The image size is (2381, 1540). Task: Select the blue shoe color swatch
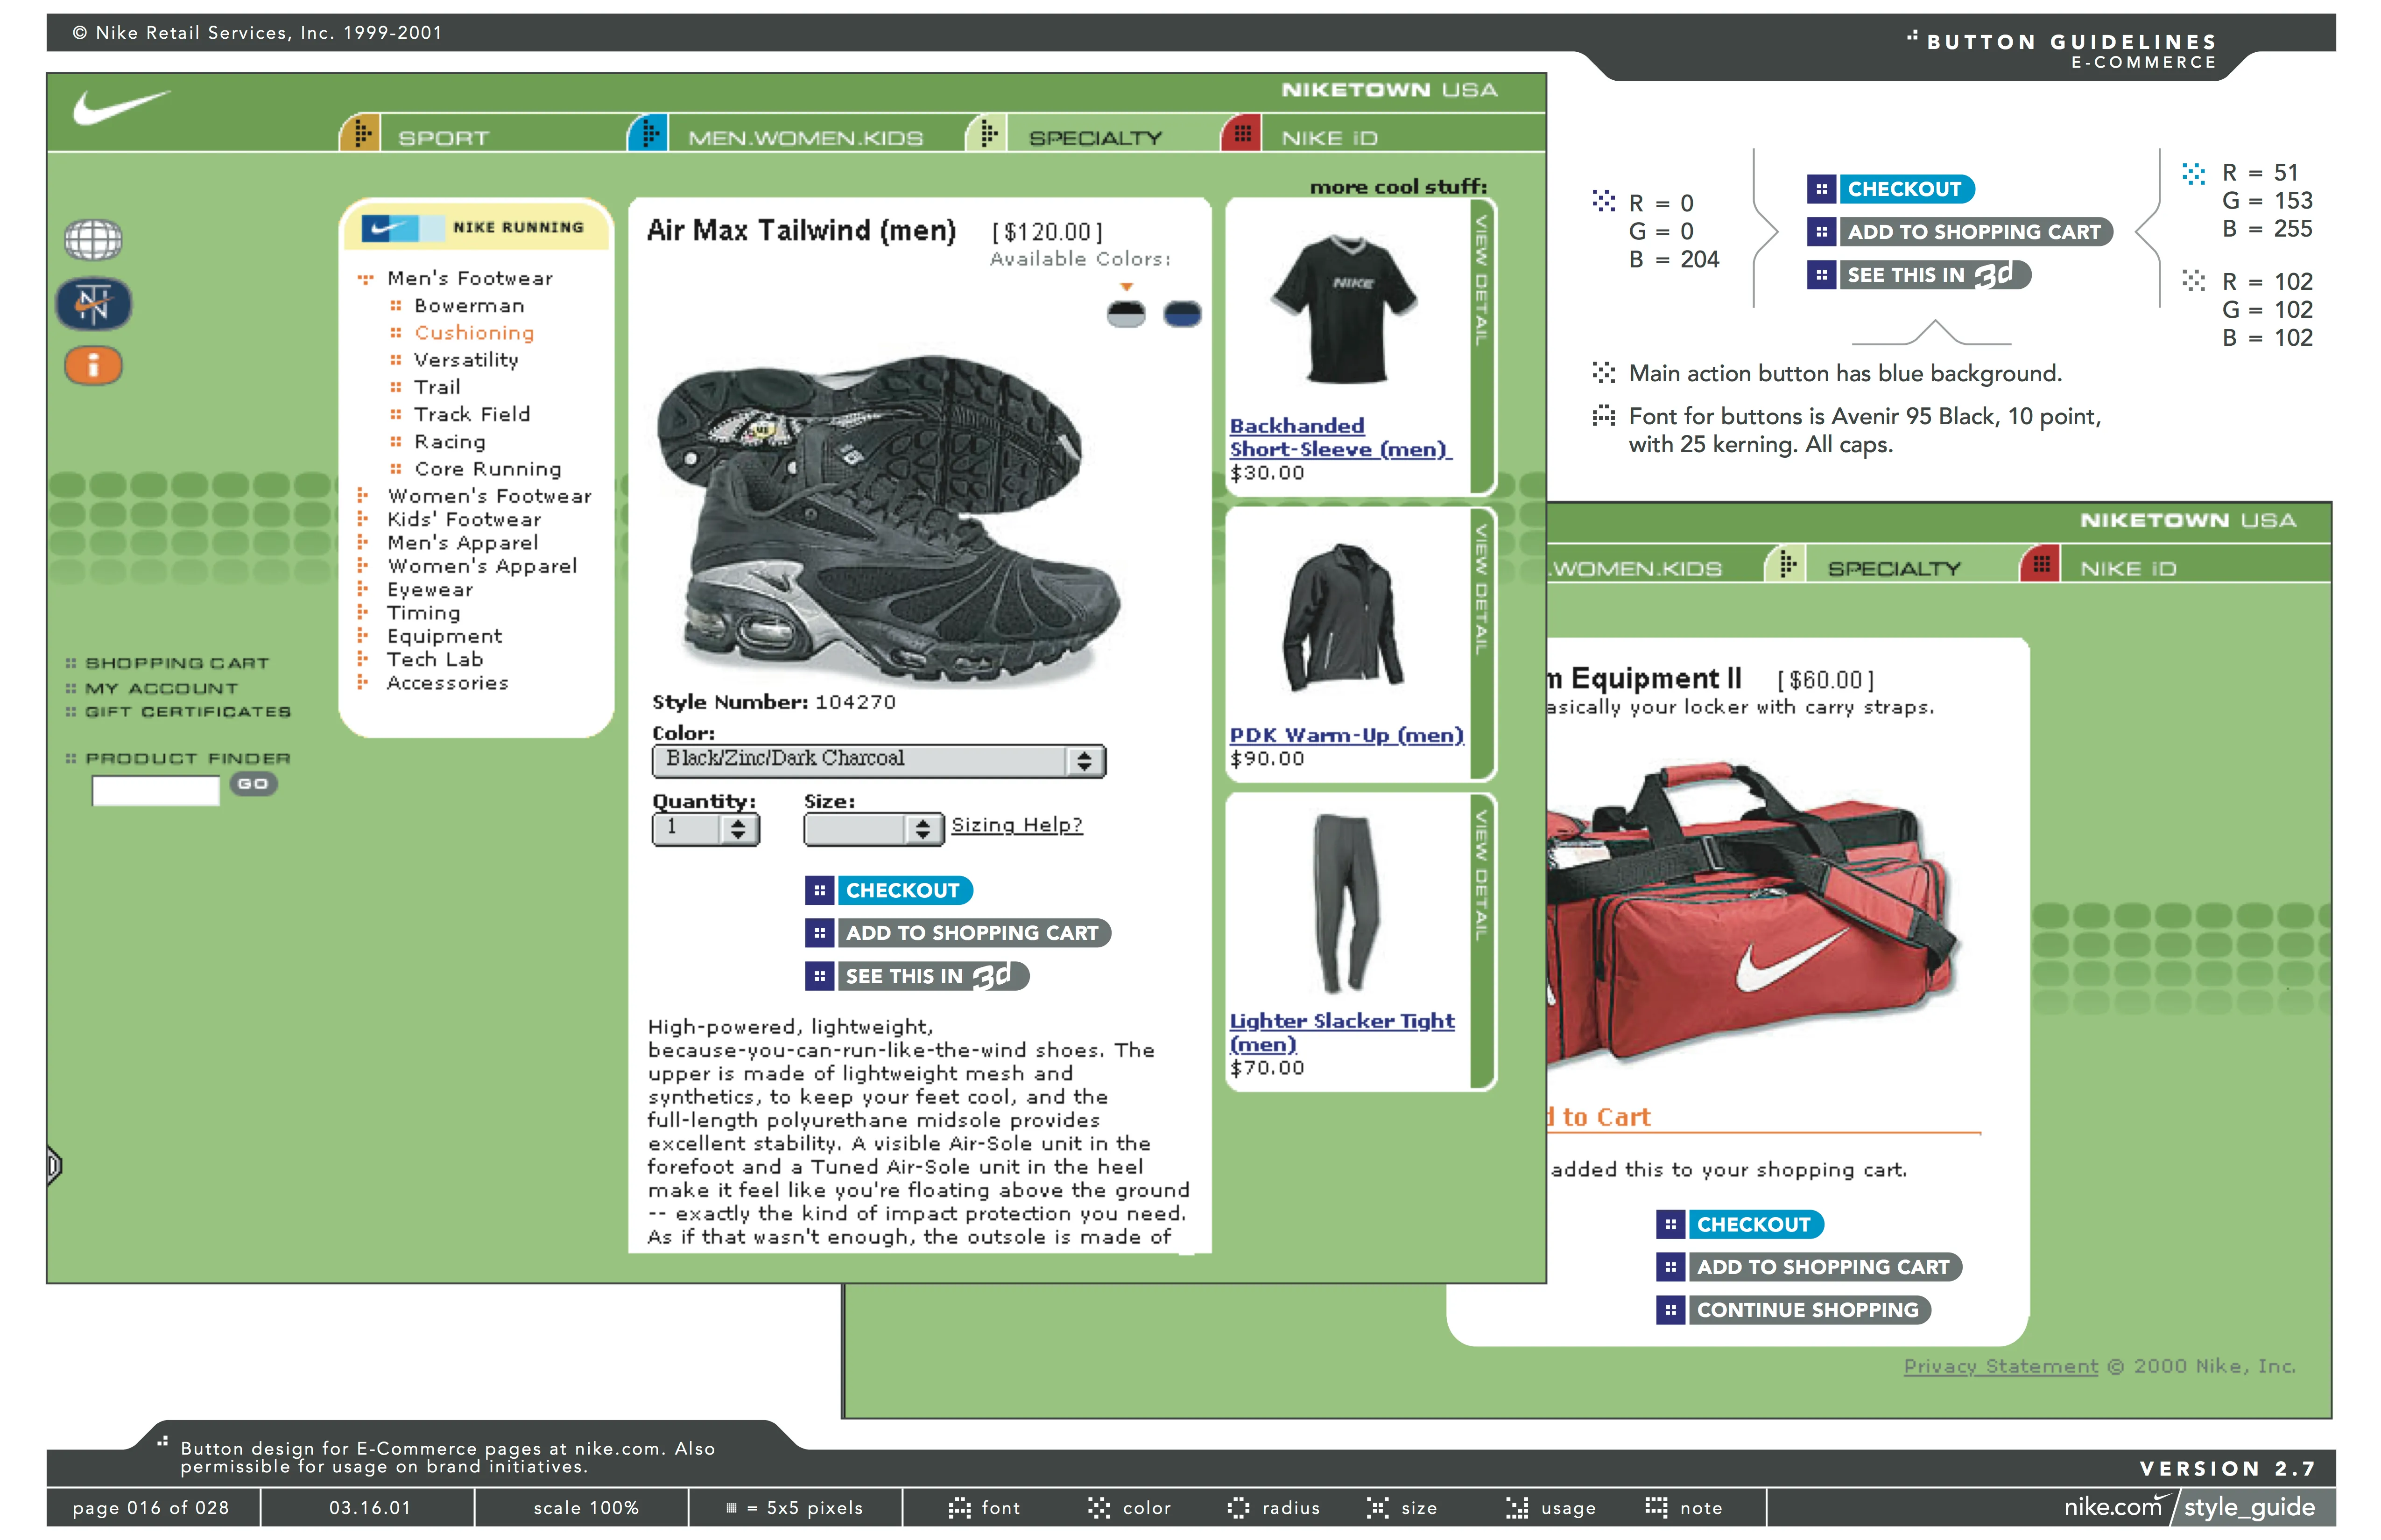[1183, 314]
